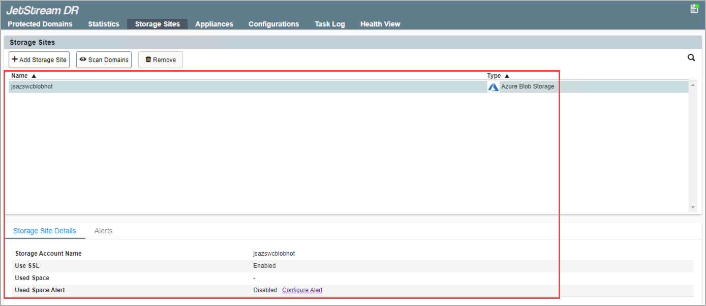The width and height of the screenshot is (706, 306).
Task: Select the Storage Site Details tab
Action: tap(45, 231)
